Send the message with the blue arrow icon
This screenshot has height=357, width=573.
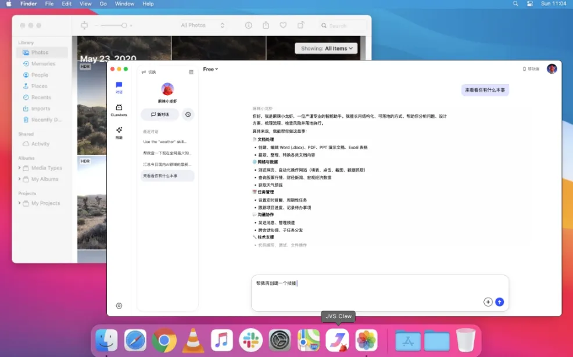coord(500,302)
